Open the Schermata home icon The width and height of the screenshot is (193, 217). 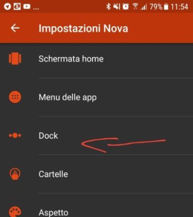pos(15,59)
